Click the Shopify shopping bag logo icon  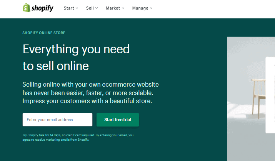[27, 8]
